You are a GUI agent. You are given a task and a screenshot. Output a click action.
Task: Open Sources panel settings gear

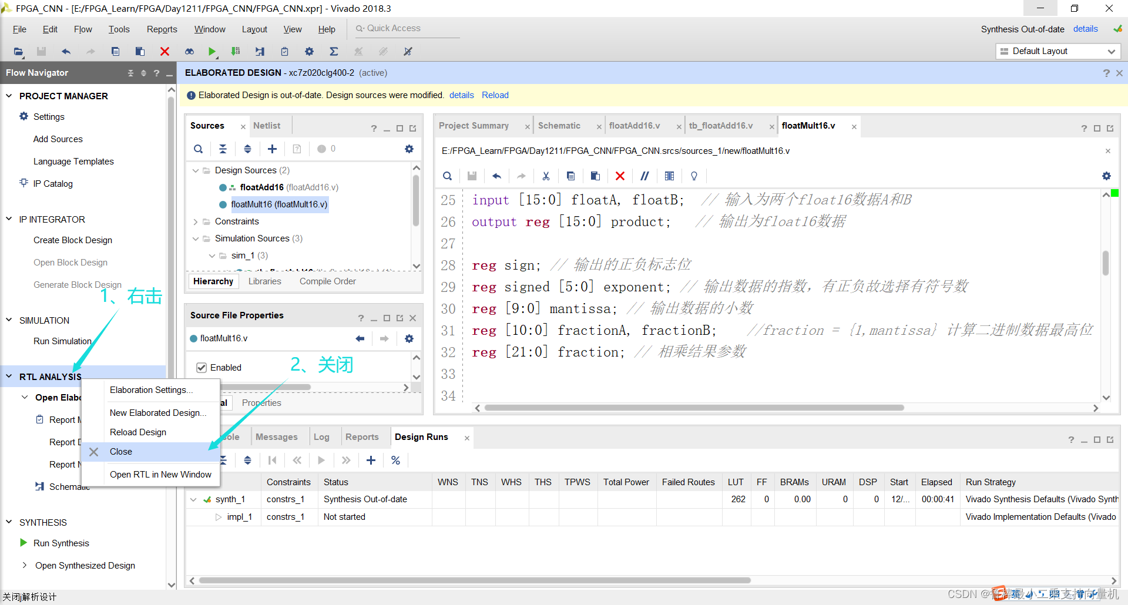409,149
